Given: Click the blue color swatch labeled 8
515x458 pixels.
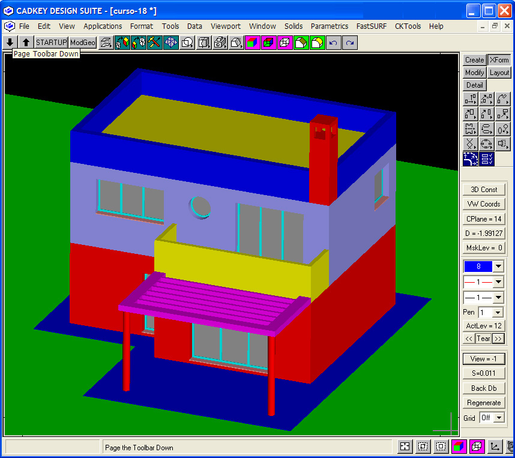Looking at the screenshot, I should [x=478, y=267].
